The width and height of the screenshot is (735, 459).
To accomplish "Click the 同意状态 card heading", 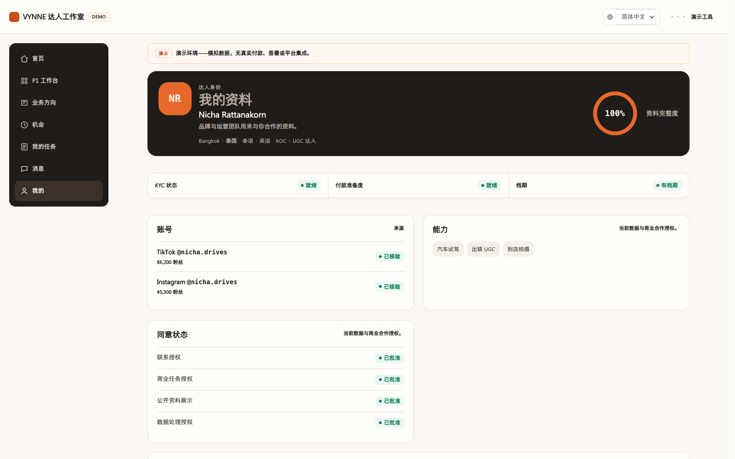I will click(x=172, y=335).
